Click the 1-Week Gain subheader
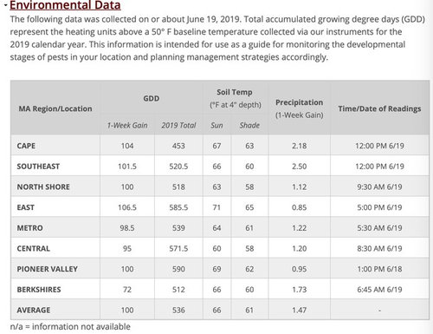 [x=127, y=125]
